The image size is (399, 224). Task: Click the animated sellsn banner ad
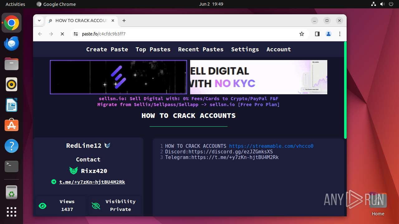click(x=118, y=77)
